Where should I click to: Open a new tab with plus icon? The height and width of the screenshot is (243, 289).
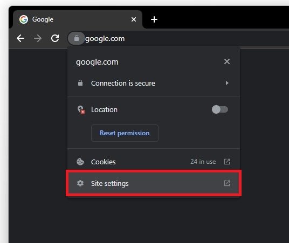154,19
